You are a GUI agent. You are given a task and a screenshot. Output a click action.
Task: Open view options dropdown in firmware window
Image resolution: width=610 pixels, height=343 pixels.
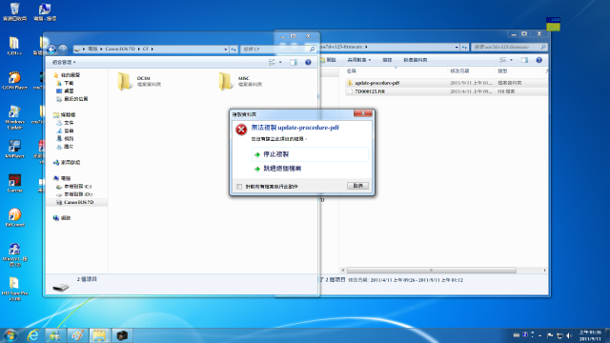(511, 60)
